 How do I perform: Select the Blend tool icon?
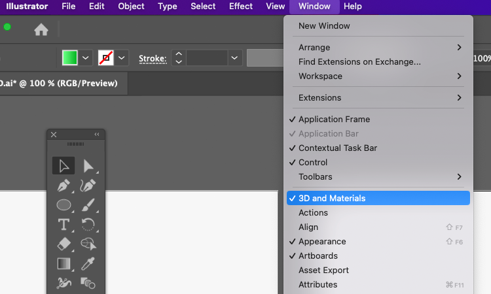click(88, 283)
